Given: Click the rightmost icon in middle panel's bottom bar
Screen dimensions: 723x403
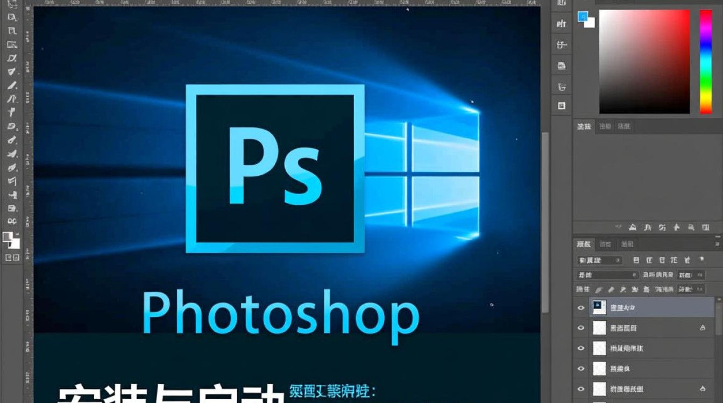Looking at the screenshot, I should [705, 227].
